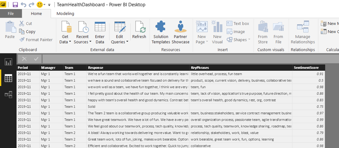
Task: Click key phrases cell "team, fun"
Action: (241, 87)
